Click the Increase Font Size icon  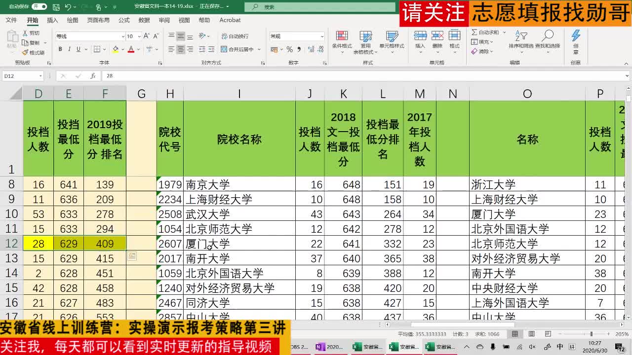[x=146, y=36]
